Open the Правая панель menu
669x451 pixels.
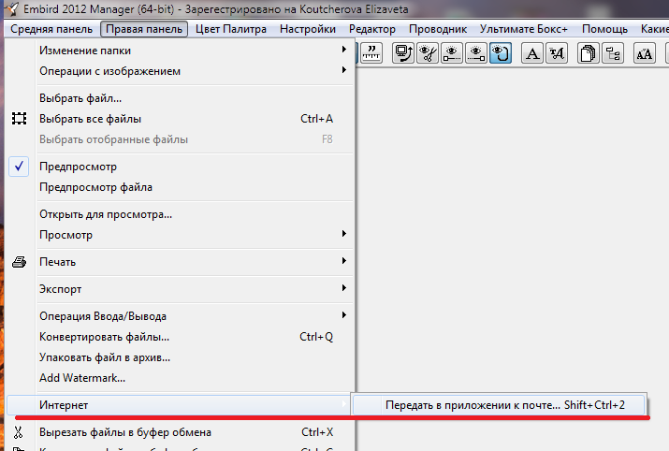click(144, 29)
